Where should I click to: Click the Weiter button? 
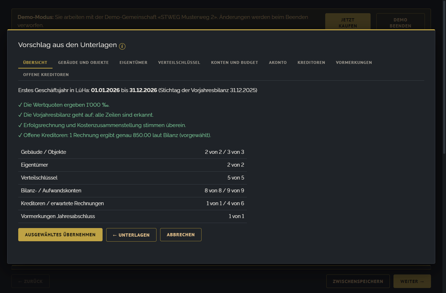(412, 281)
